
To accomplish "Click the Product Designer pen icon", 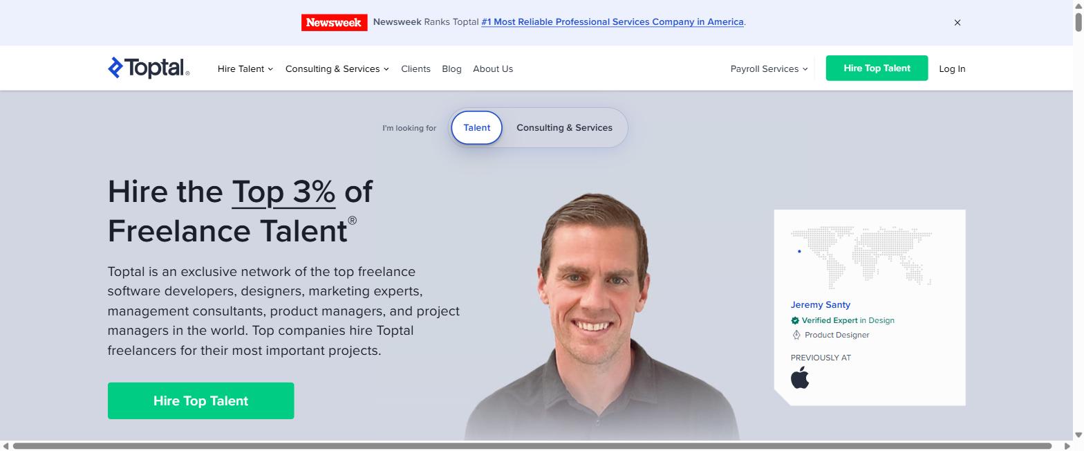I will pyautogui.click(x=796, y=335).
